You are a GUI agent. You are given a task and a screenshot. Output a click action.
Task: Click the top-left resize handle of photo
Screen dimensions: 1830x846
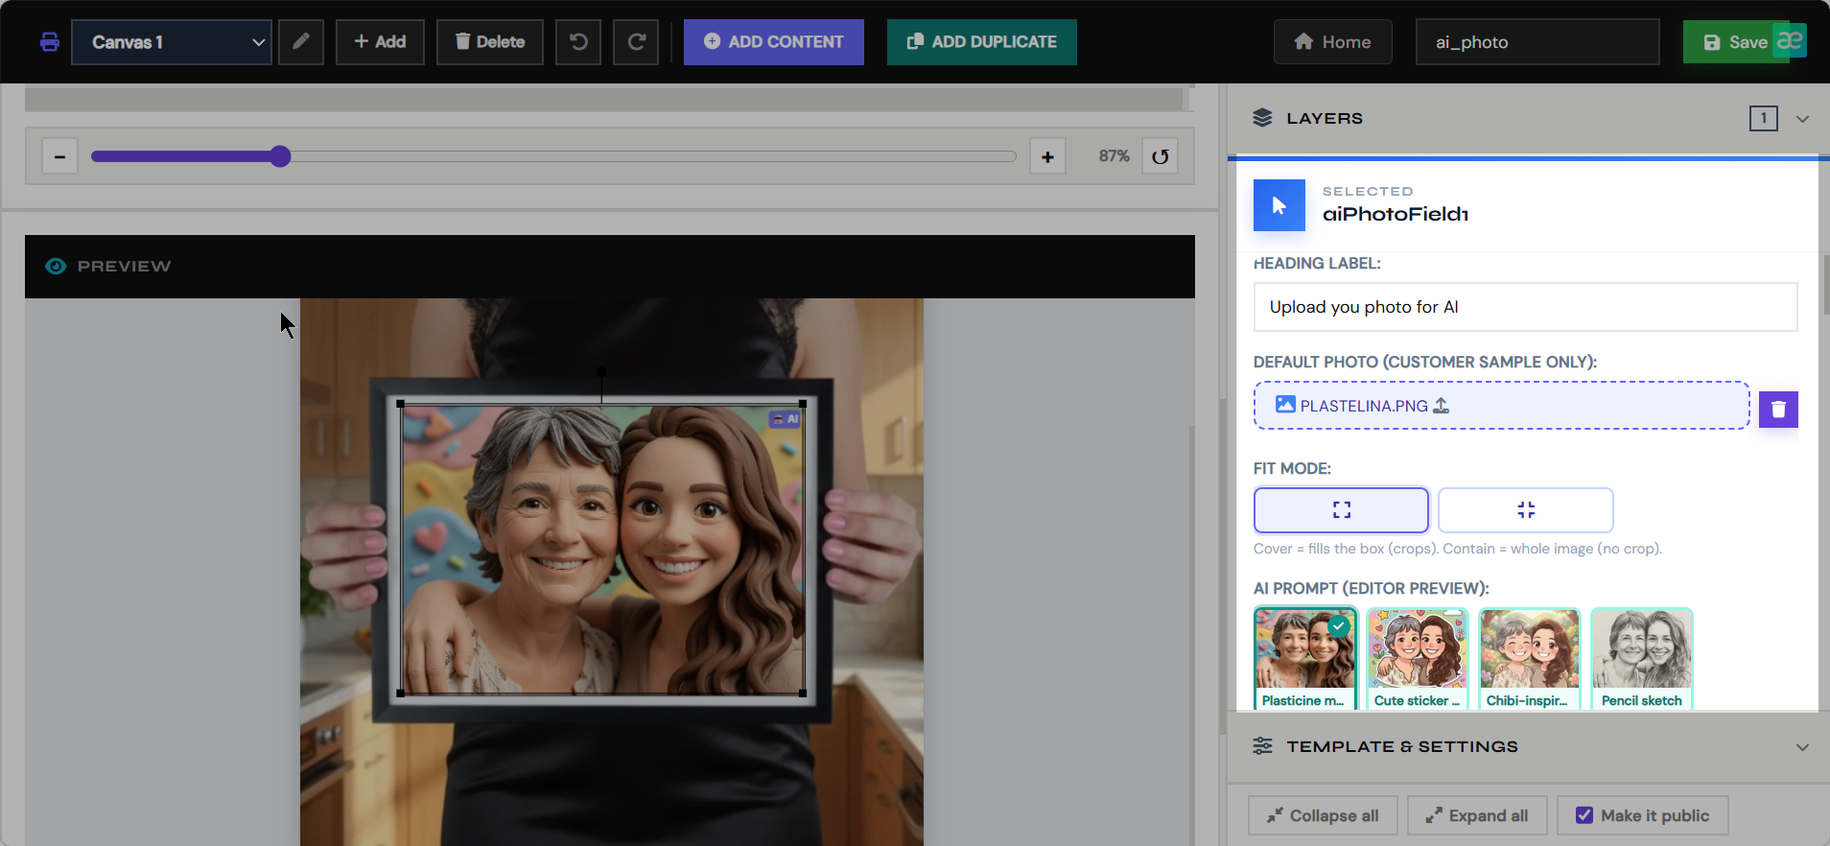(x=401, y=405)
